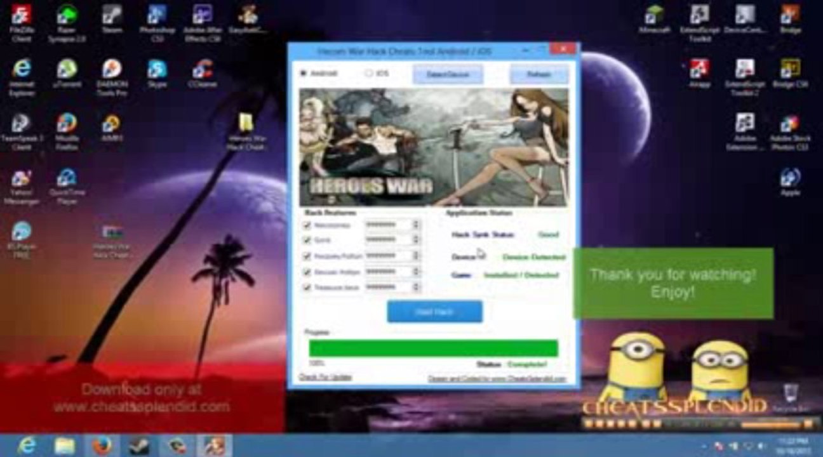
Task: Open ExtendScript Toolkit 2 desktop shortcut
Action: click(x=745, y=77)
